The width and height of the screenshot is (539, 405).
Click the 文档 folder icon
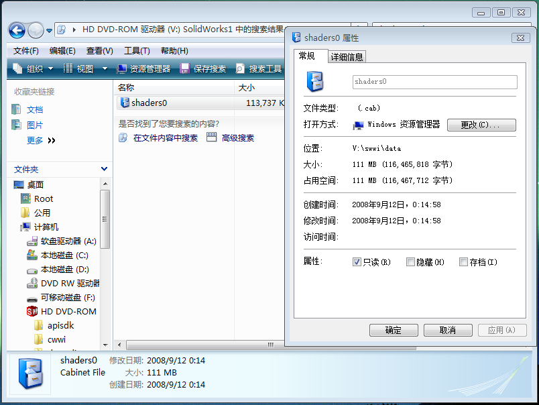16,109
